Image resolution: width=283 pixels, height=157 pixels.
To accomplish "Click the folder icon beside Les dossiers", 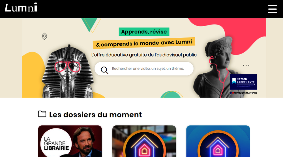I will tap(42, 114).
